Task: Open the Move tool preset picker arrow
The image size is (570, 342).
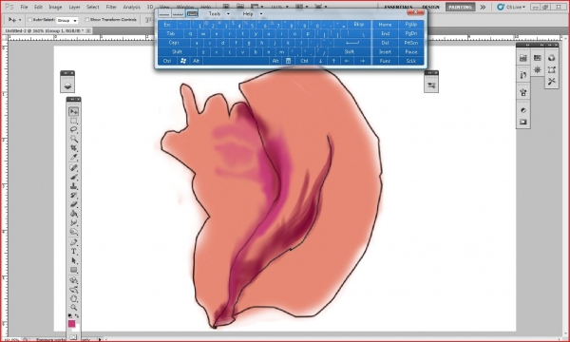Action: point(20,20)
